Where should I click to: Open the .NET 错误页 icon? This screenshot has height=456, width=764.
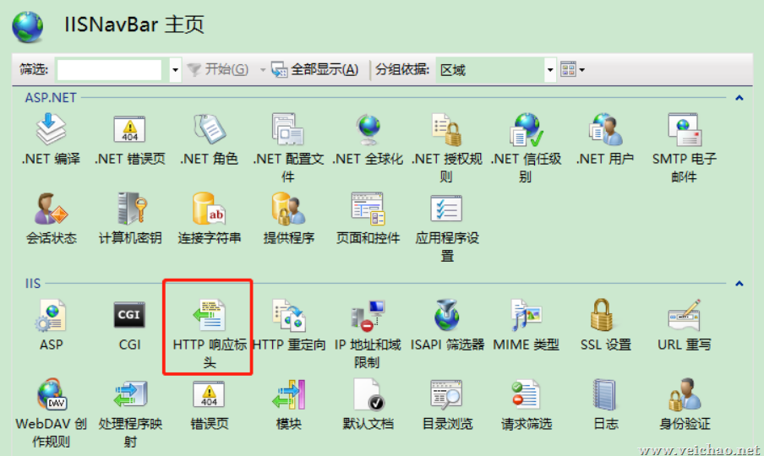click(129, 129)
